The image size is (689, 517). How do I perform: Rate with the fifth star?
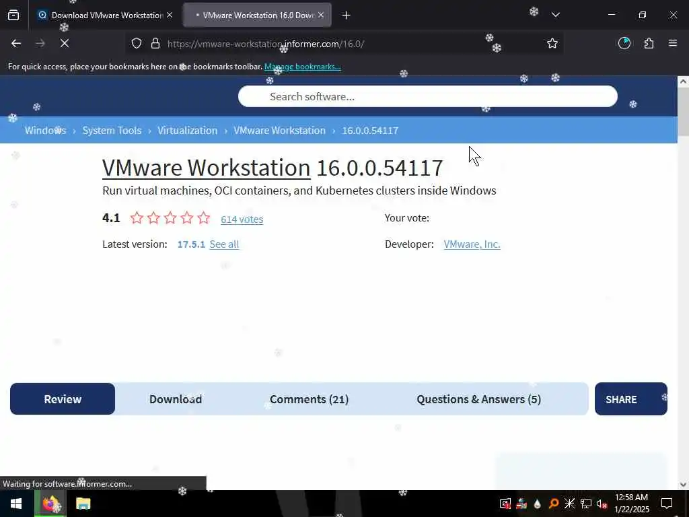point(203,217)
